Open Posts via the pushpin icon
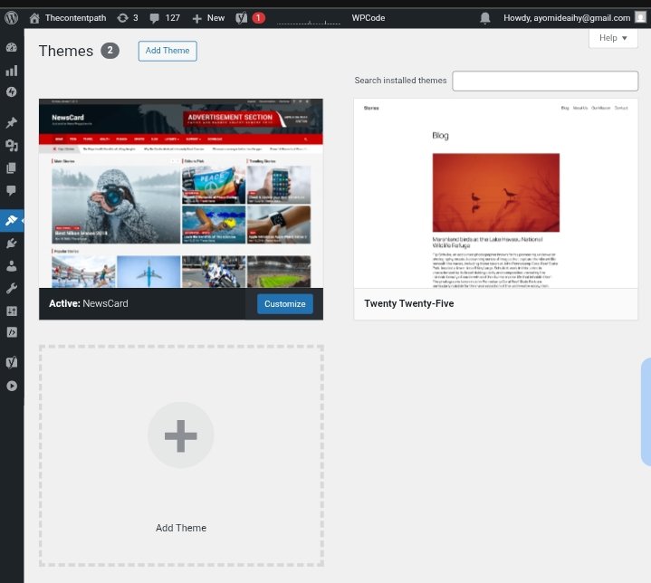The width and height of the screenshot is (651, 583). point(12,122)
